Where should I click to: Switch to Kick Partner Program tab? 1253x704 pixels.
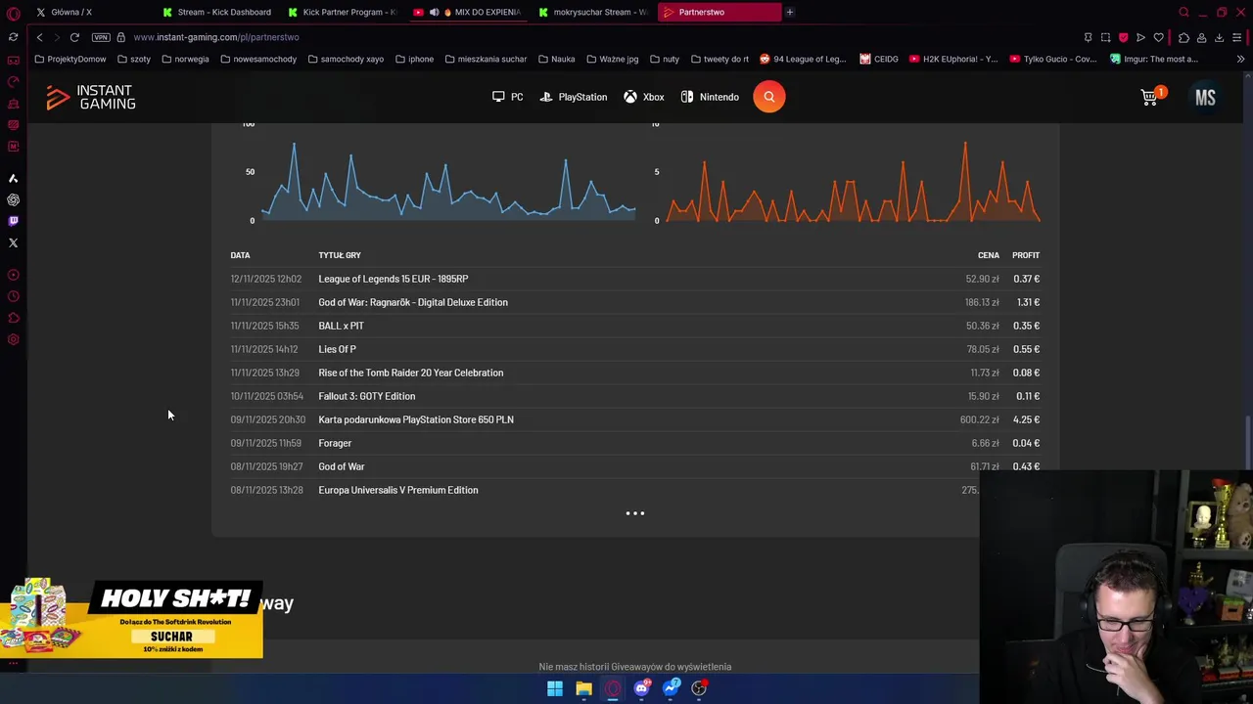click(345, 12)
